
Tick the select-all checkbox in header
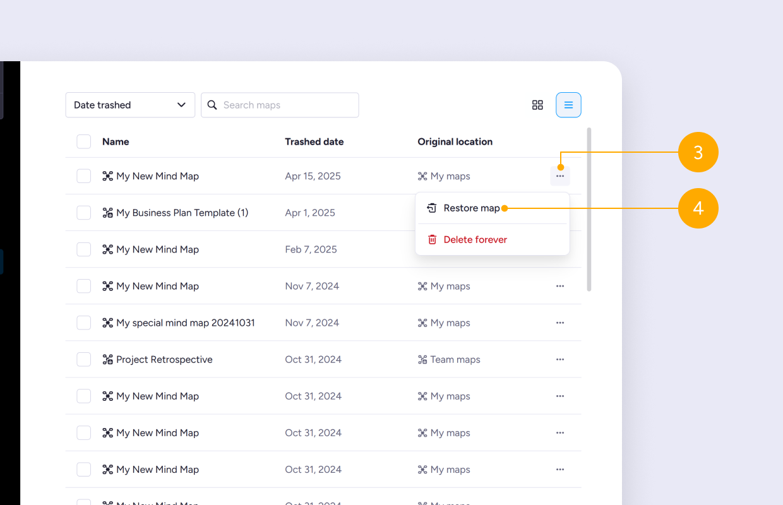point(83,141)
